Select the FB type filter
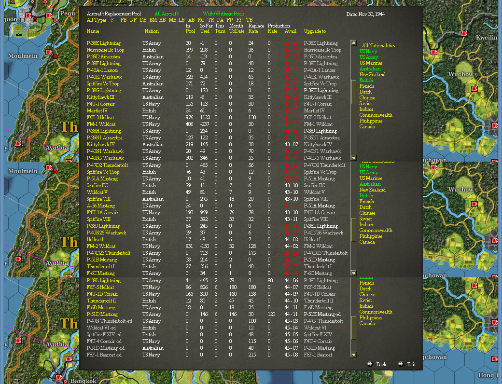Viewport: 502px width, 384px height. (x=124, y=20)
